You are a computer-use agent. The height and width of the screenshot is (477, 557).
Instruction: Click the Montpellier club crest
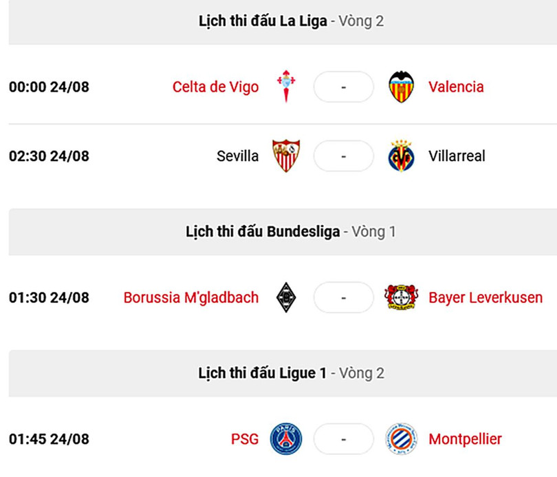coord(401,438)
